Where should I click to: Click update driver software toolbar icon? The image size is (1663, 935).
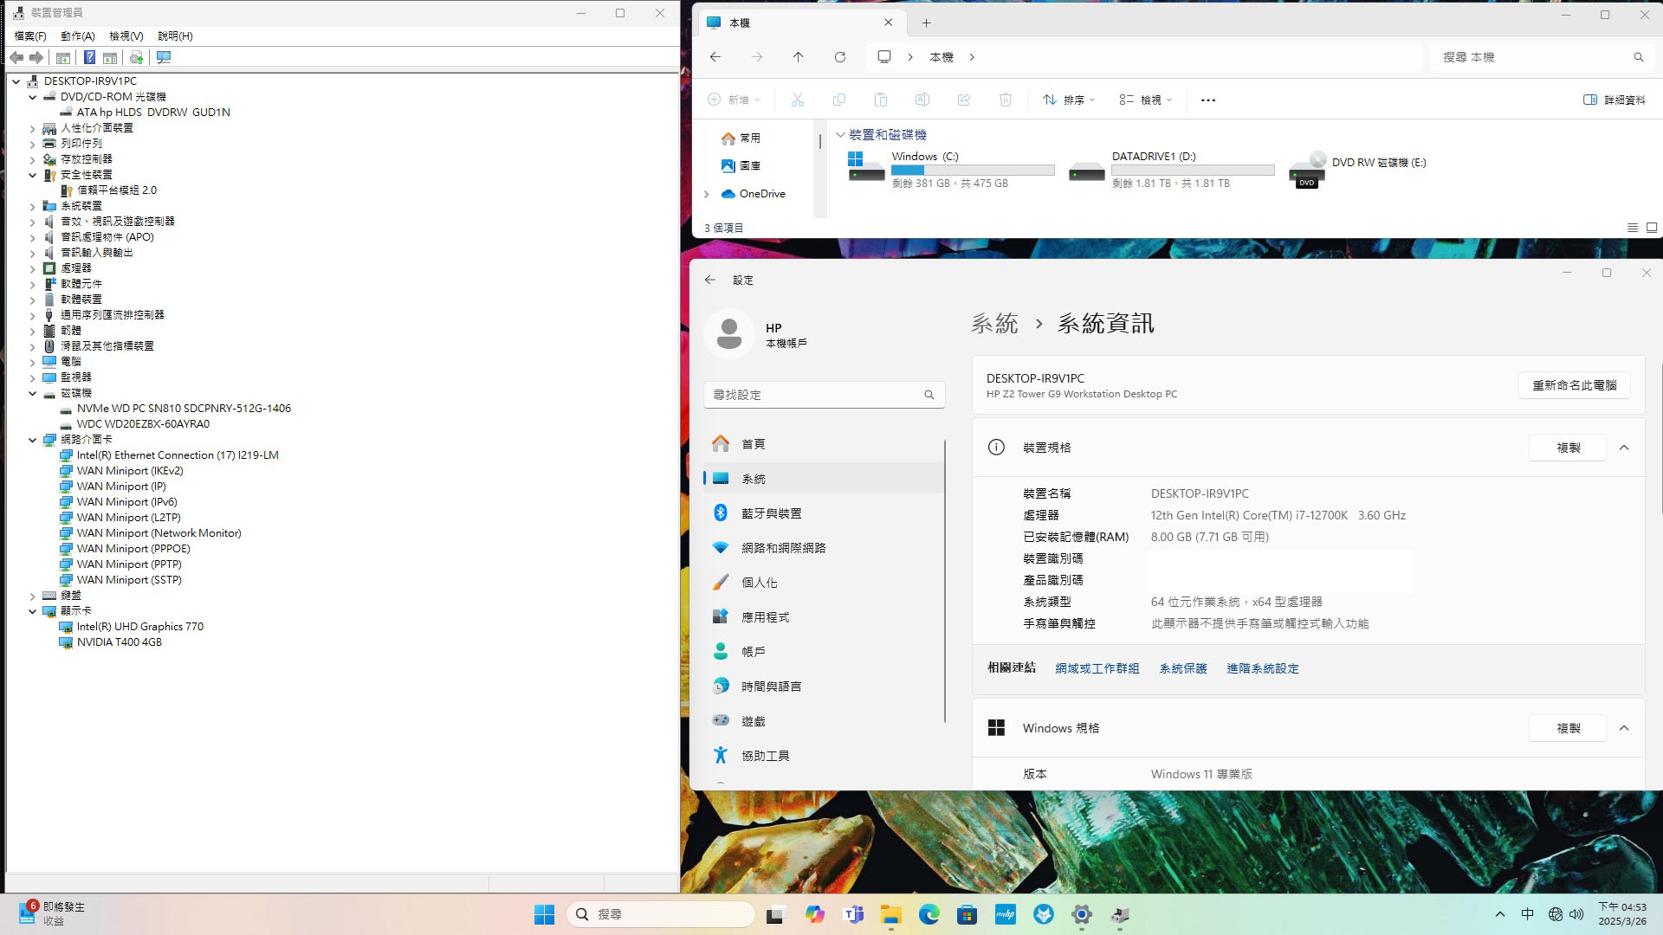coord(136,57)
